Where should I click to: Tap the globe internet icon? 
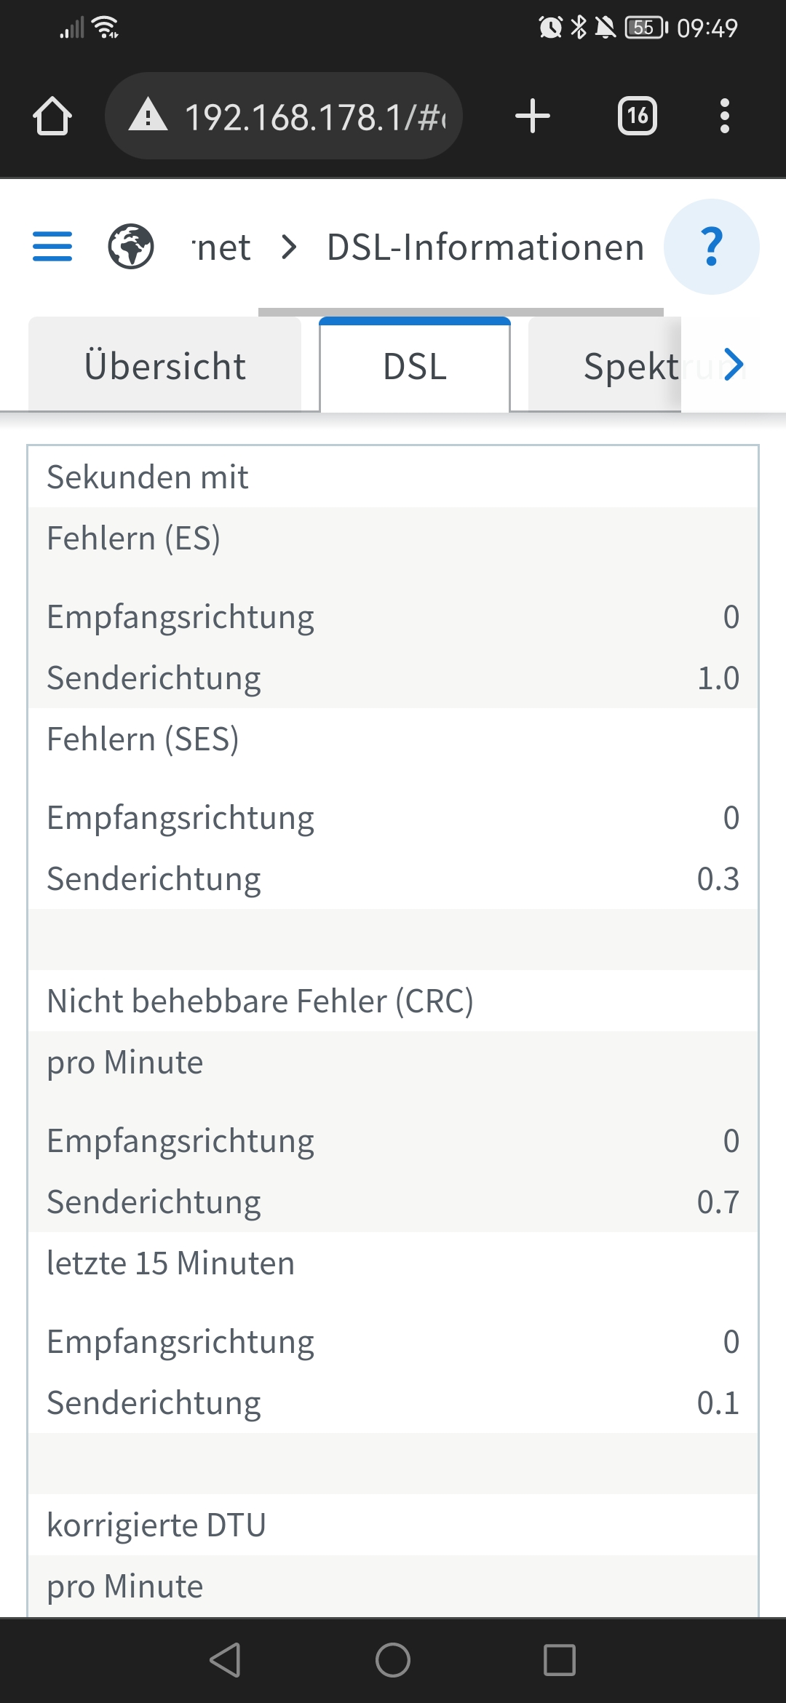pyautogui.click(x=131, y=247)
